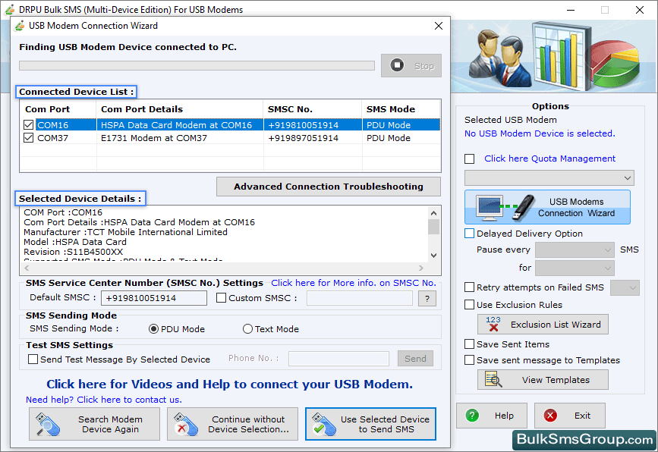Enable Retry attempts on Failed SMS
Viewport: 658px width, 452px height.
470,287
